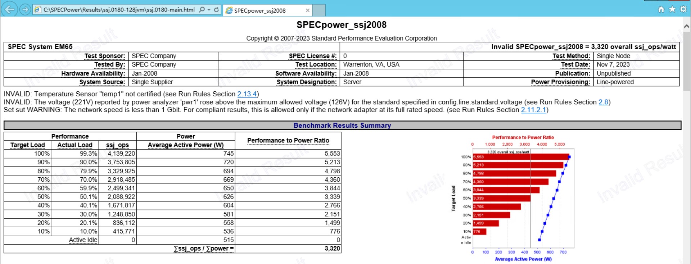This screenshot has width=691, height=264.
Task: Click the blue Active Idle power marker
Action: 539,240
